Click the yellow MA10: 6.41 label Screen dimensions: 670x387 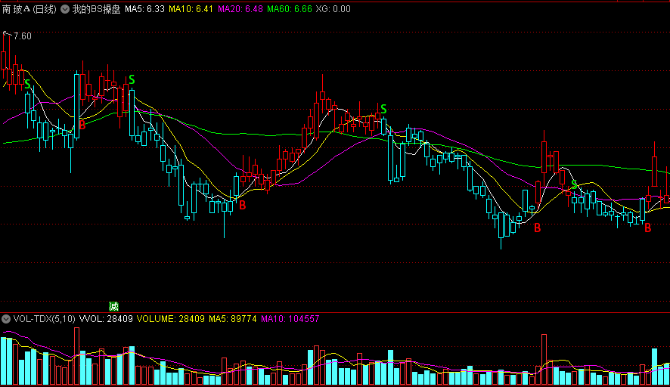191,9
